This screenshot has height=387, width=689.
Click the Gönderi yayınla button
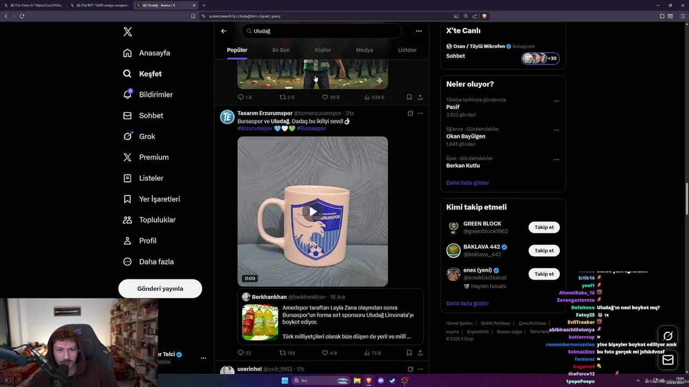(x=160, y=289)
